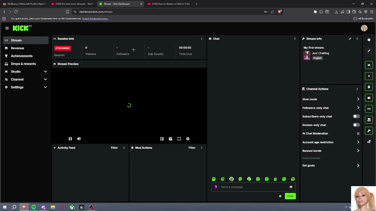376x211 pixels.
Task: Pause the stream preview
Action: coord(70,139)
